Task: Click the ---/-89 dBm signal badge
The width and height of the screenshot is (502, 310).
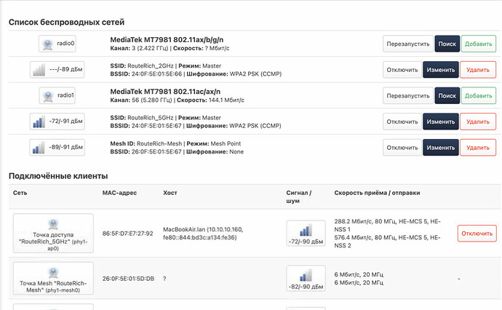Action: (x=57, y=69)
